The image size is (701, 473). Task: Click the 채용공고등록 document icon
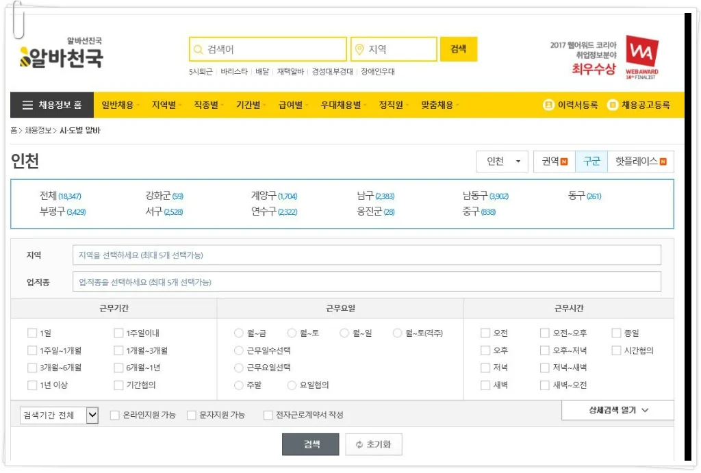pyautogui.click(x=613, y=105)
